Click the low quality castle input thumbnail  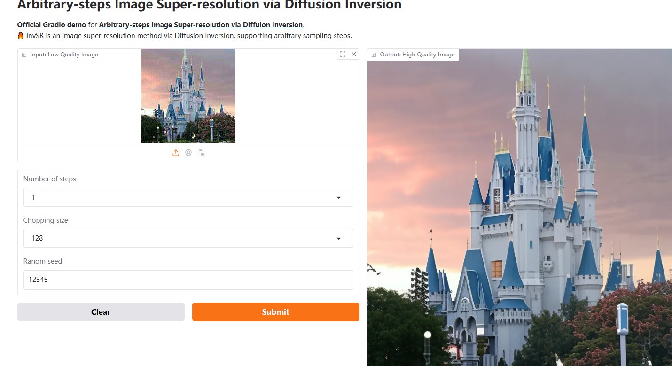[x=188, y=96]
